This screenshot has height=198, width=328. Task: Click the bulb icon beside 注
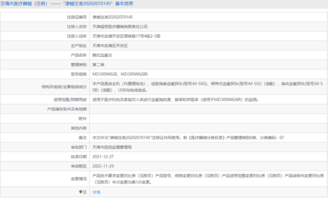coord(81,192)
